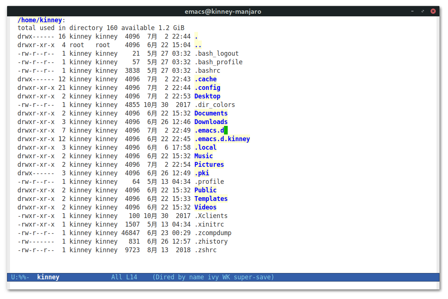Select the Documents folder
This screenshot has height=299, width=448.
coord(211,113)
